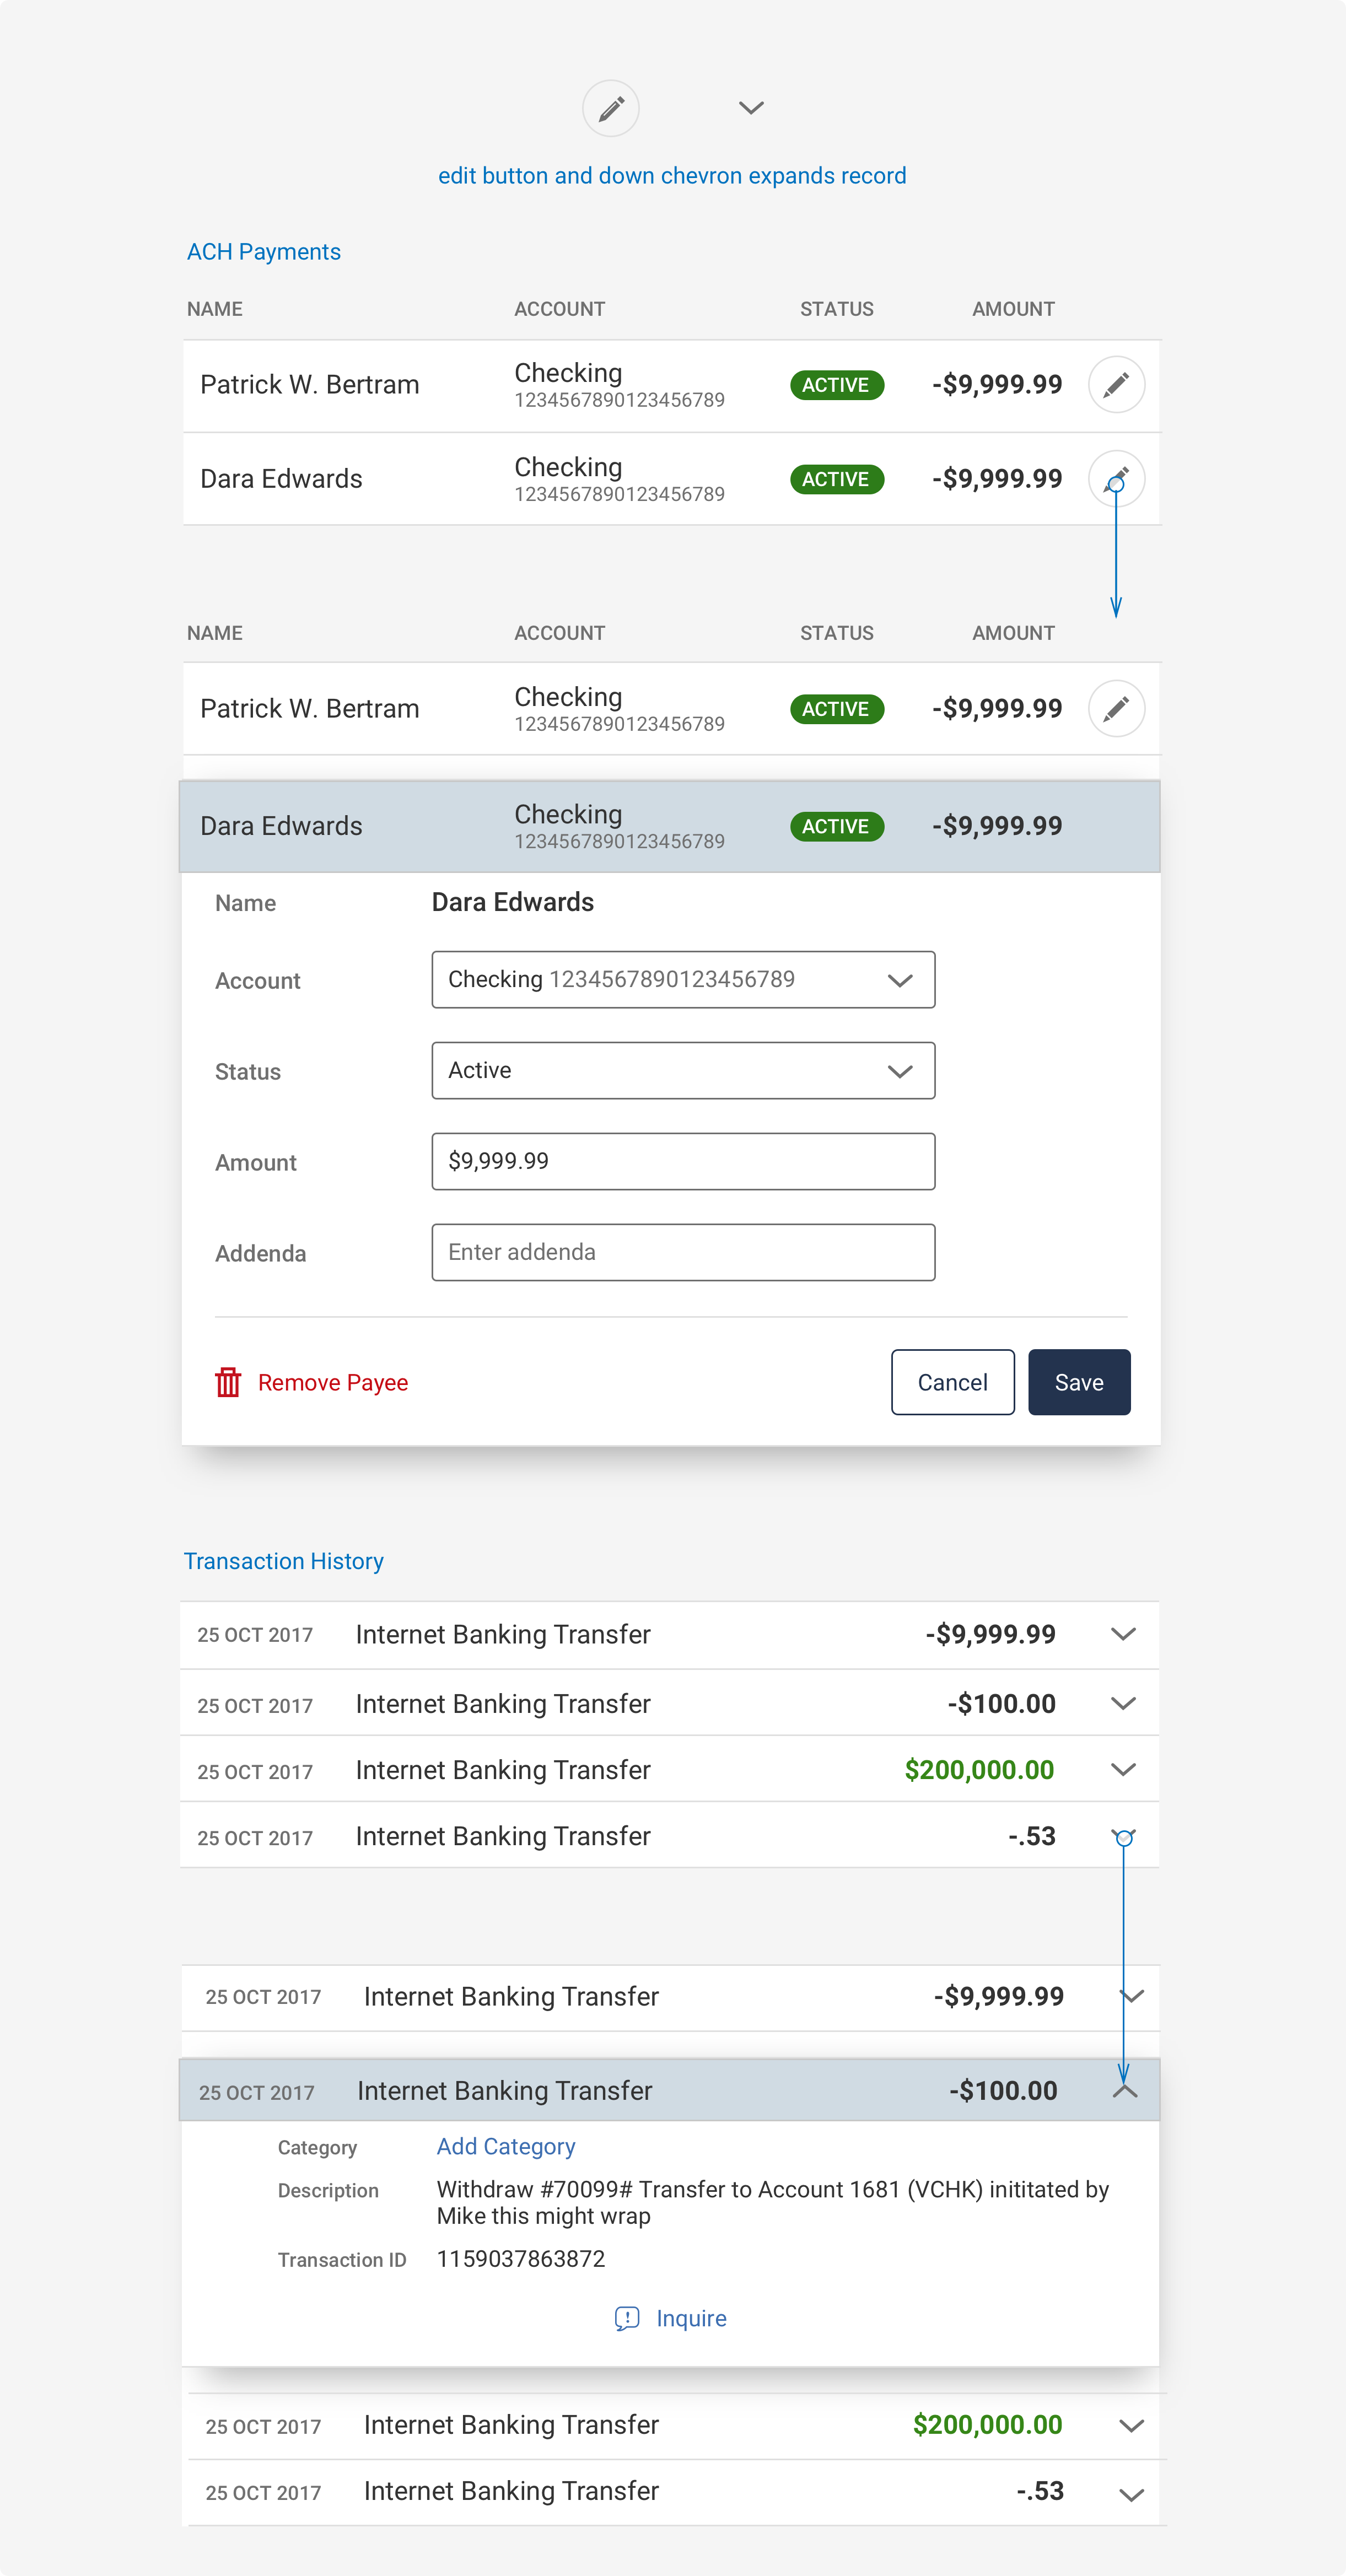Click into the Amount $9,999.99 field

point(683,1162)
